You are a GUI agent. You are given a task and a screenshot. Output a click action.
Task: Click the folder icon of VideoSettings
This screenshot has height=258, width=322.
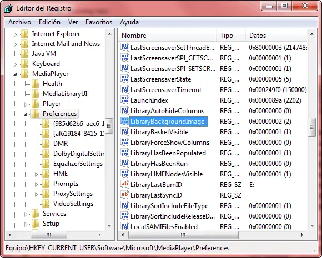coord(46,204)
